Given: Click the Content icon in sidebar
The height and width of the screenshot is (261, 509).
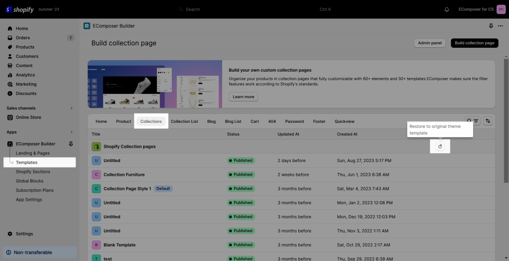Looking at the screenshot, I should [x=10, y=66].
